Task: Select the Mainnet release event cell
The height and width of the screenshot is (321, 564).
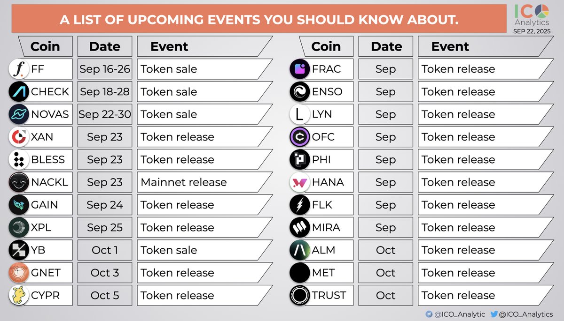Action: point(204,182)
